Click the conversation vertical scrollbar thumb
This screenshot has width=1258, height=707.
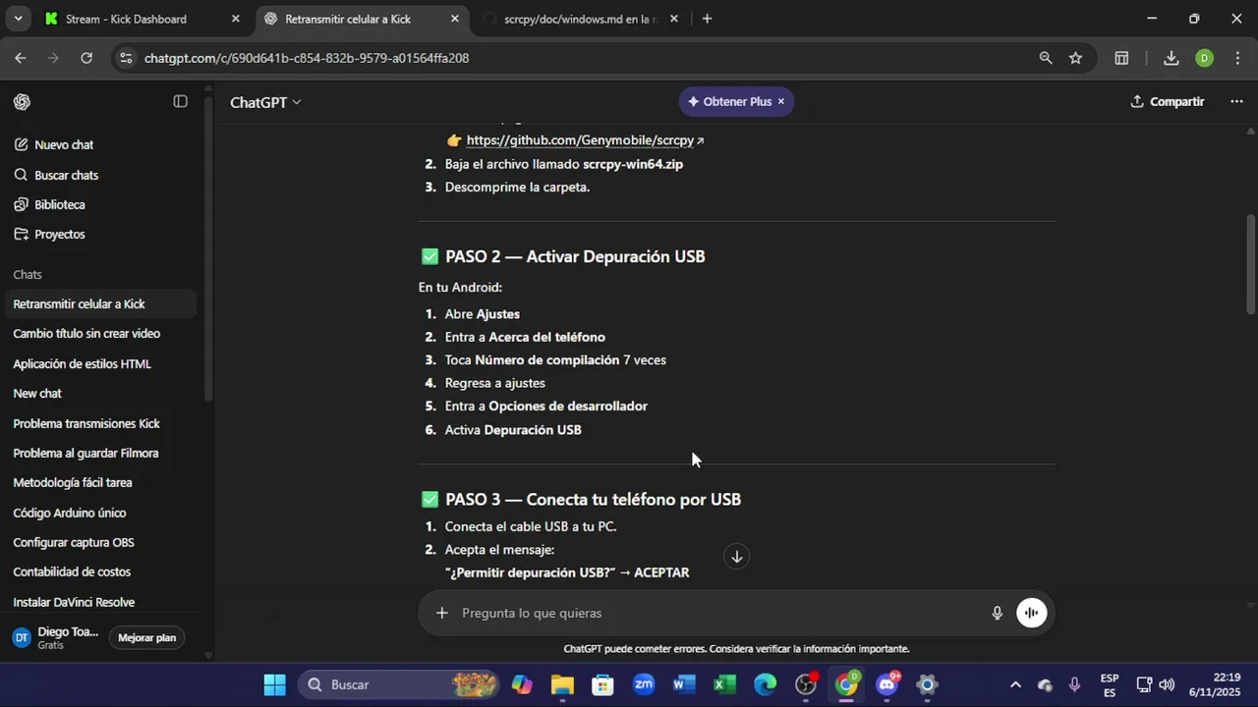[1250, 263]
